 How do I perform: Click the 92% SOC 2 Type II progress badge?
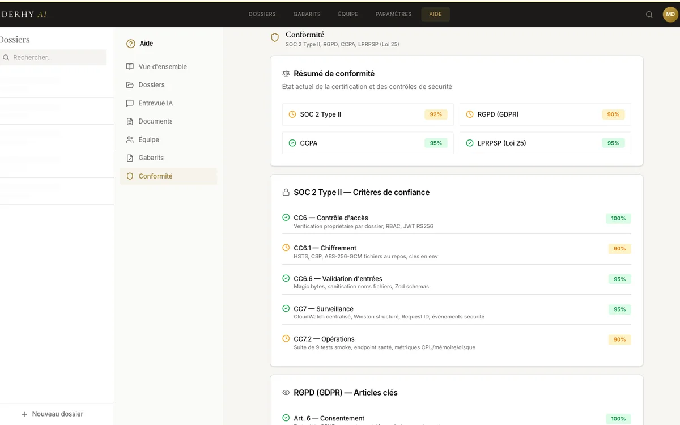tap(436, 114)
